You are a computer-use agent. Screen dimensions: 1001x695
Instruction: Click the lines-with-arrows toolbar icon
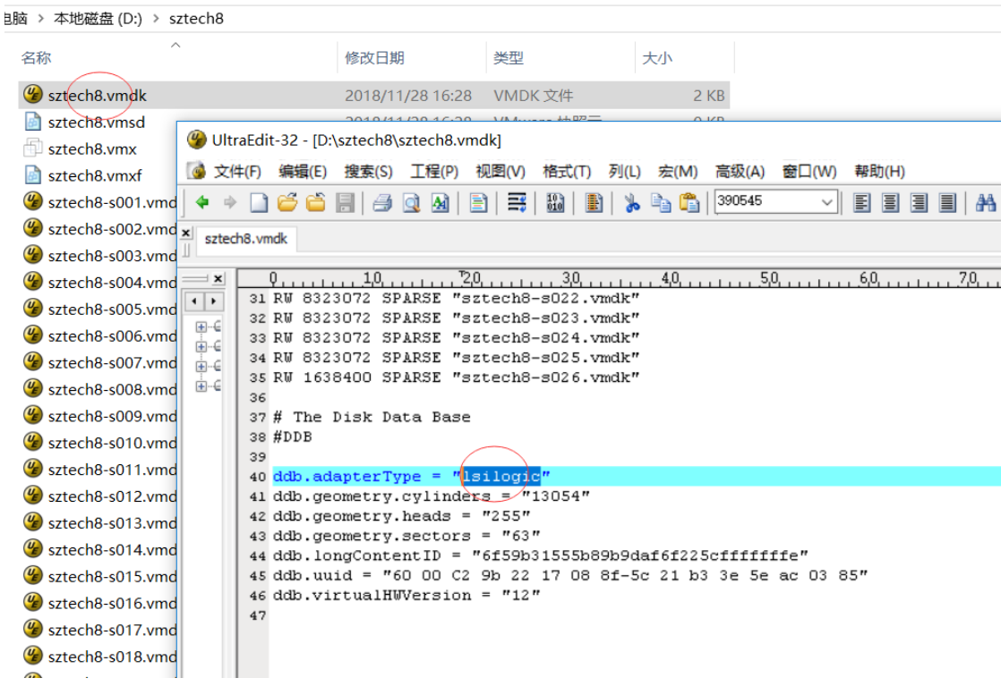pyautogui.click(x=517, y=203)
